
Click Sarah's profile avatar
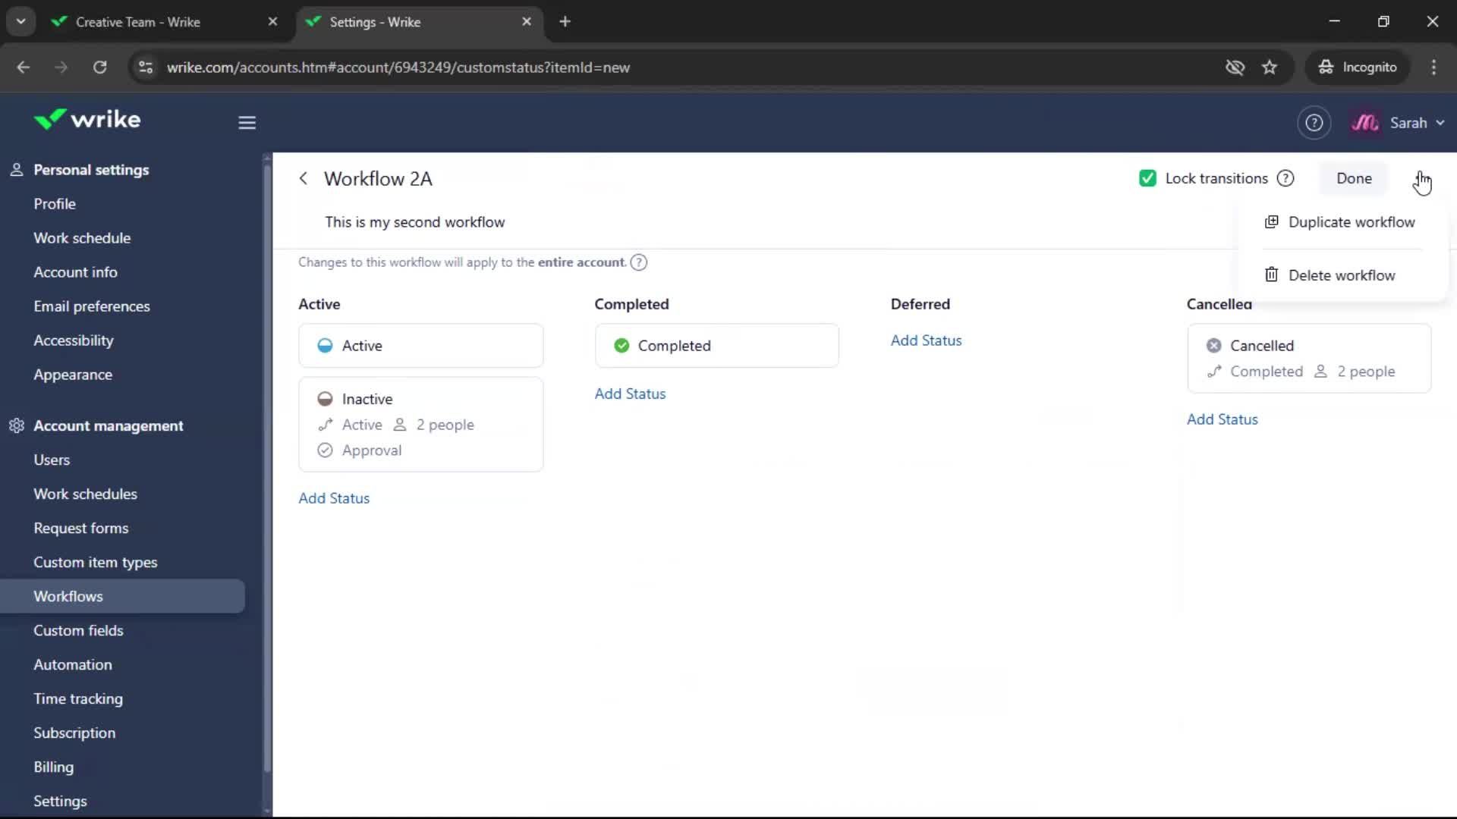(x=1364, y=123)
